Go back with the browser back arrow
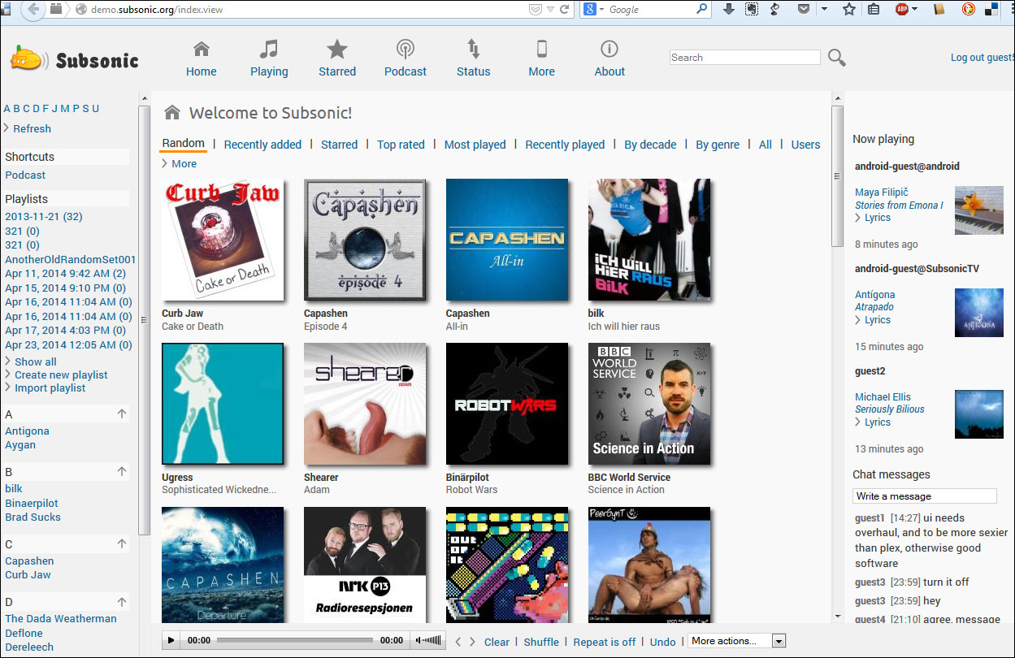Viewport: 1015px width, 658px height. point(32,10)
